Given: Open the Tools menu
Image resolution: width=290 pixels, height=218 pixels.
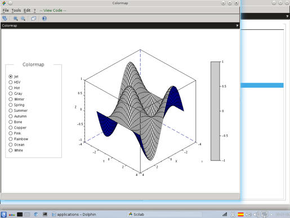Looking at the screenshot, I should pos(16,11).
